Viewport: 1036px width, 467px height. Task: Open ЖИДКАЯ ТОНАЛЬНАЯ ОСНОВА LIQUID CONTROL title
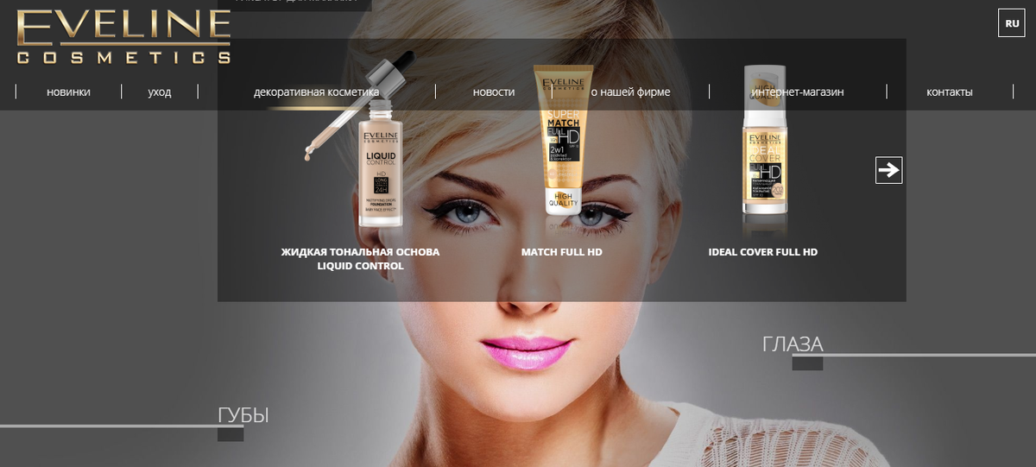point(360,259)
